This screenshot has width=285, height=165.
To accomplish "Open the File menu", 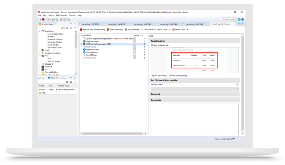I will click(x=39, y=15).
